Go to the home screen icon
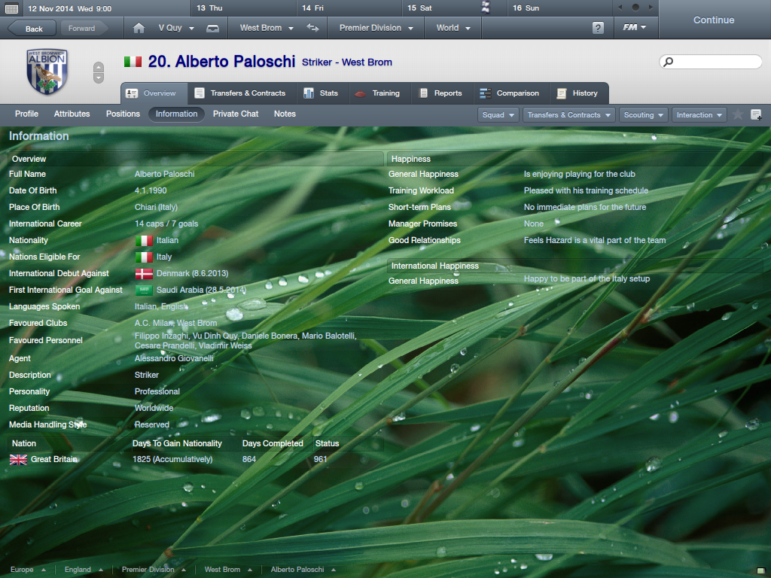This screenshot has height=578, width=771. [139, 28]
